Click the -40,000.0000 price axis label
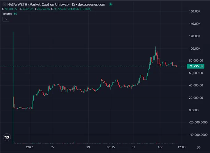Screen dimensions: 210x153 click(x=198, y=135)
